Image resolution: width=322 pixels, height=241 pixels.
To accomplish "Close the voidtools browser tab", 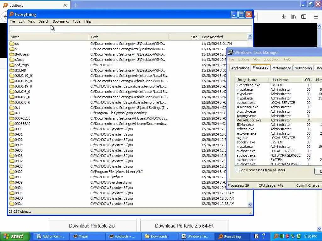I will click(x=65, y=5).
